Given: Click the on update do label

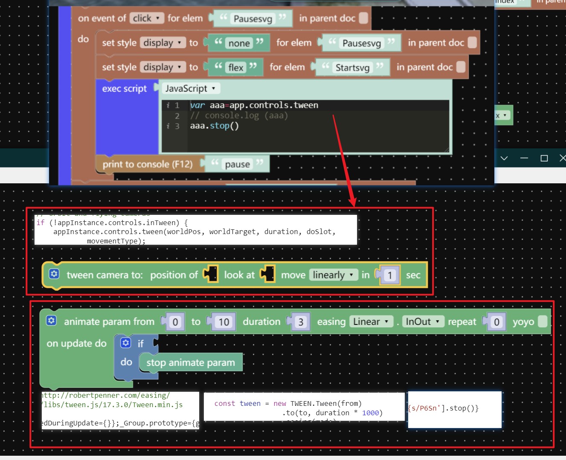Looking at the screenshot, I should tap(76, 343).
